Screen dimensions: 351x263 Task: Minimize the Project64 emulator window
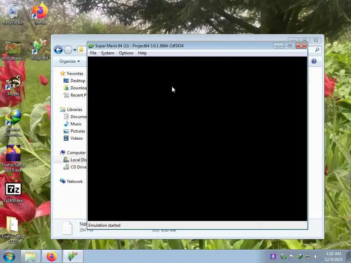(278, 46)
